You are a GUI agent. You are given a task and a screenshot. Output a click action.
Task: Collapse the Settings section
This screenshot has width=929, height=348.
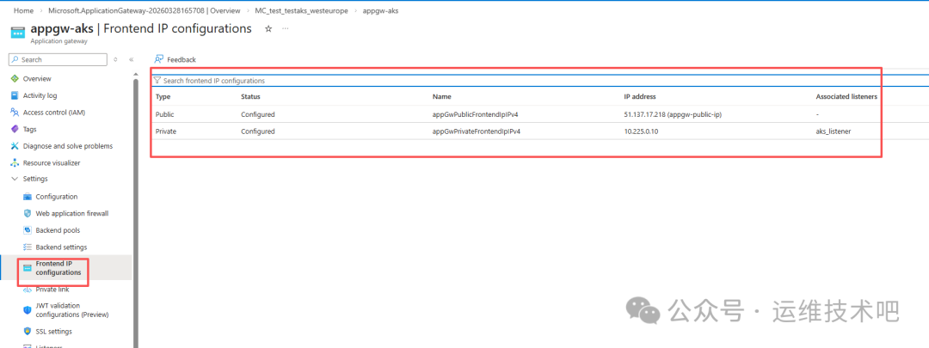click(x=15, y=179)
